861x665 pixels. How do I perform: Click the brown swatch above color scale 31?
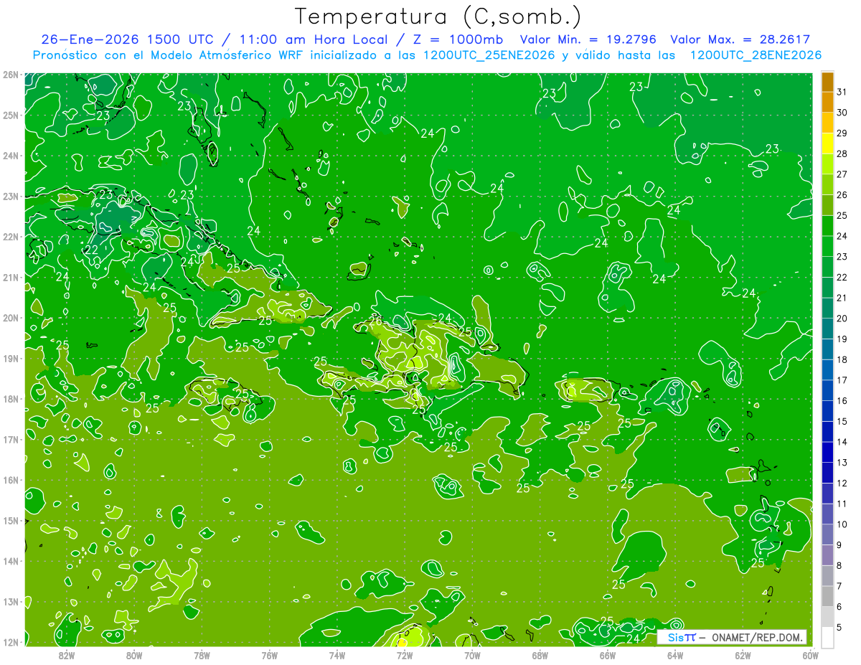pyautogui.click(x=827, y=82)
